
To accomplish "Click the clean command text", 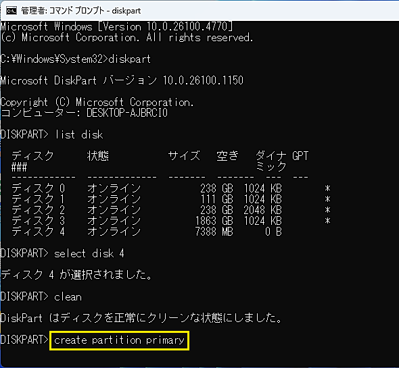I will pyautogui.click(x=68, y=297).
